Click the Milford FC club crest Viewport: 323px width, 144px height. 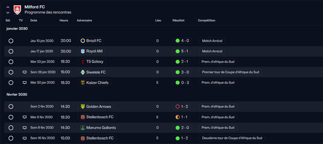[17, 10]
